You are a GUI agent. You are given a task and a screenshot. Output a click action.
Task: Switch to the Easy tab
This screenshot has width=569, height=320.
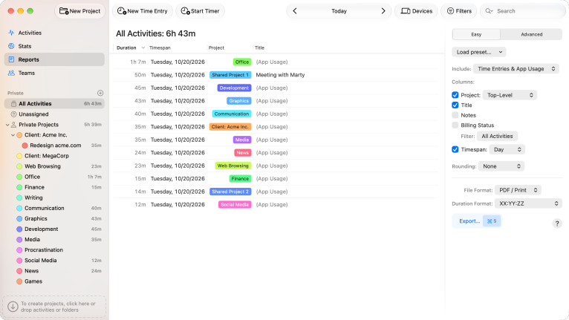(476, 34)
